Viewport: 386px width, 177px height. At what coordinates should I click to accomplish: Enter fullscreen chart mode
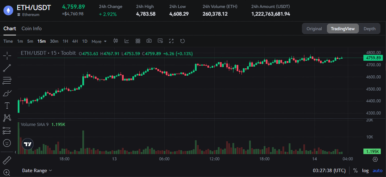(x=171, y=41)
